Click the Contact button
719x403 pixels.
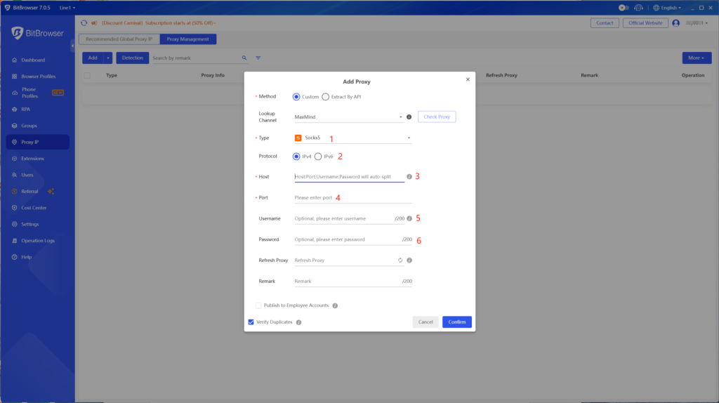[x=605, y=23]
